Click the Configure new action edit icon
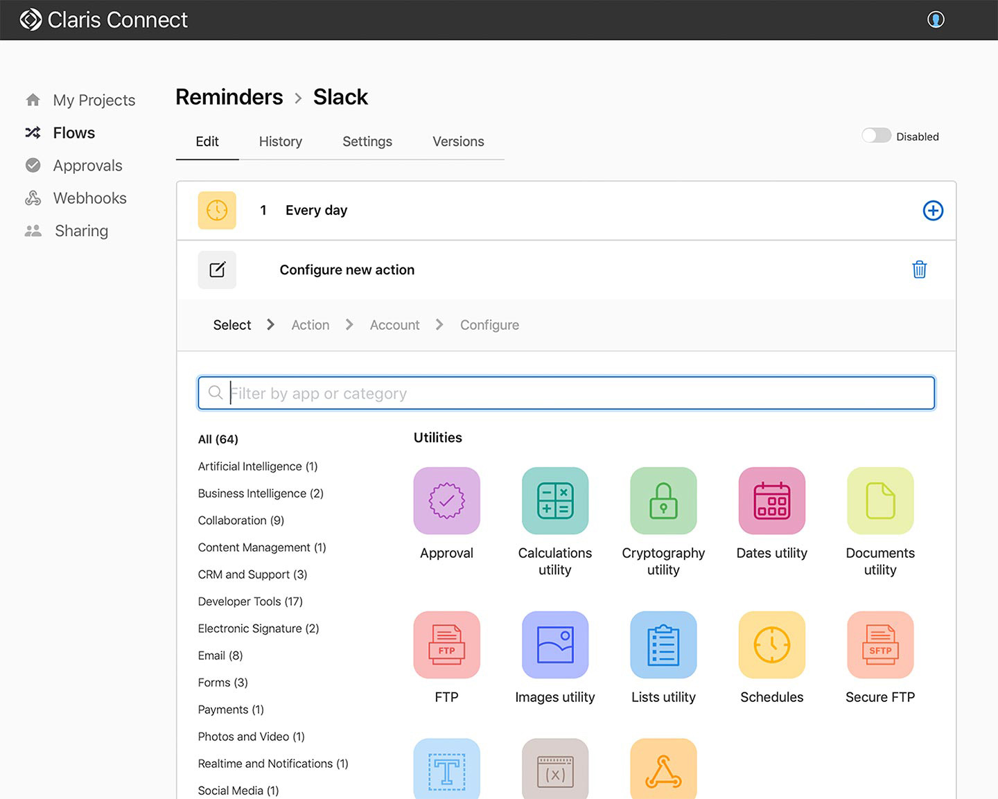This screenshot has width=998, height=799. coord(217,270)
